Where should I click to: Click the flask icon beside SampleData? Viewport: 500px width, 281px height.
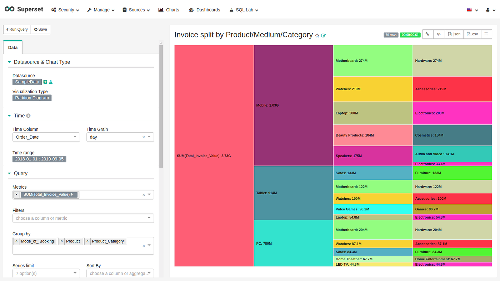(x=51, y=82)
